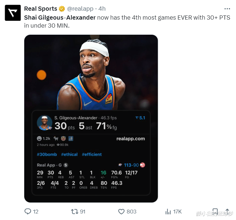Open Shai Gilgeous-Alexander's player avatar thumbnail
The image size is (236, 220).
coord(45,123)
